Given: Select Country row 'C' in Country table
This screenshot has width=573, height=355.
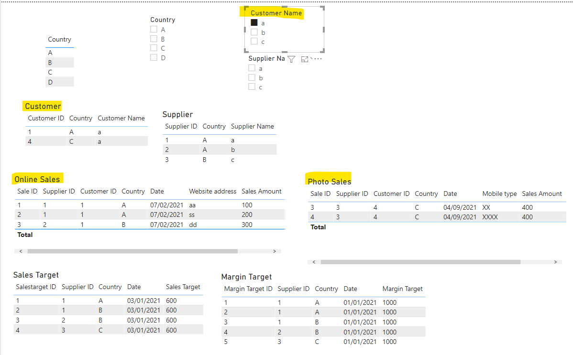Looking at the screenshot, I should click(60, 72).
